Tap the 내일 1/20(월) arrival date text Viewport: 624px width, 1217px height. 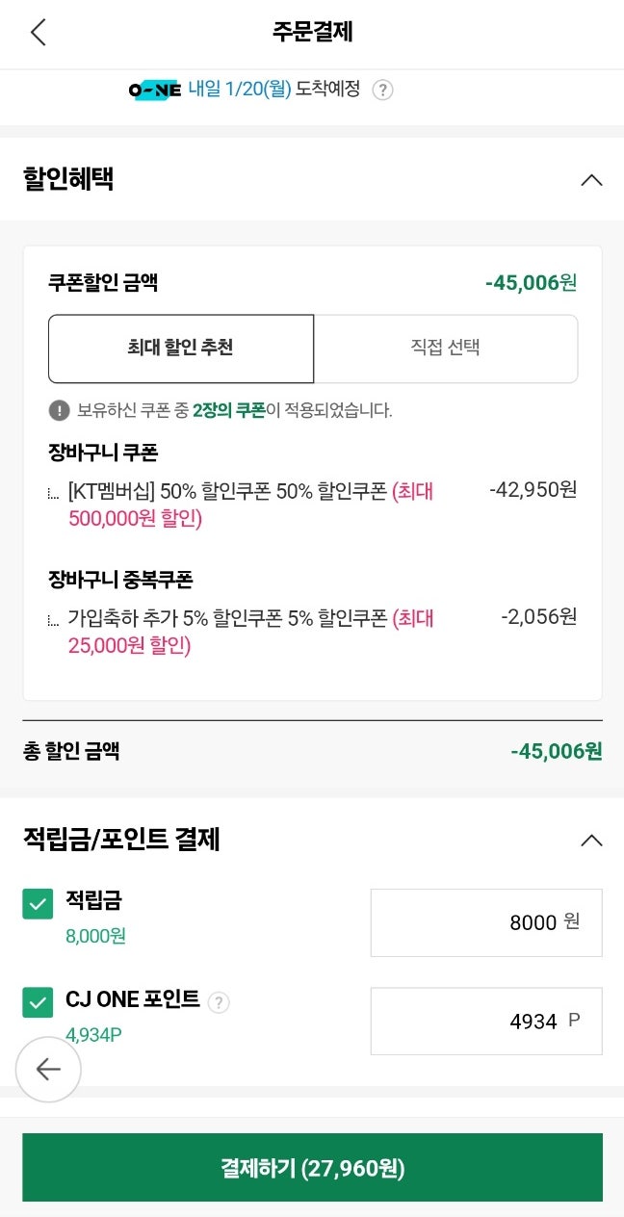(x=239, y=90)
